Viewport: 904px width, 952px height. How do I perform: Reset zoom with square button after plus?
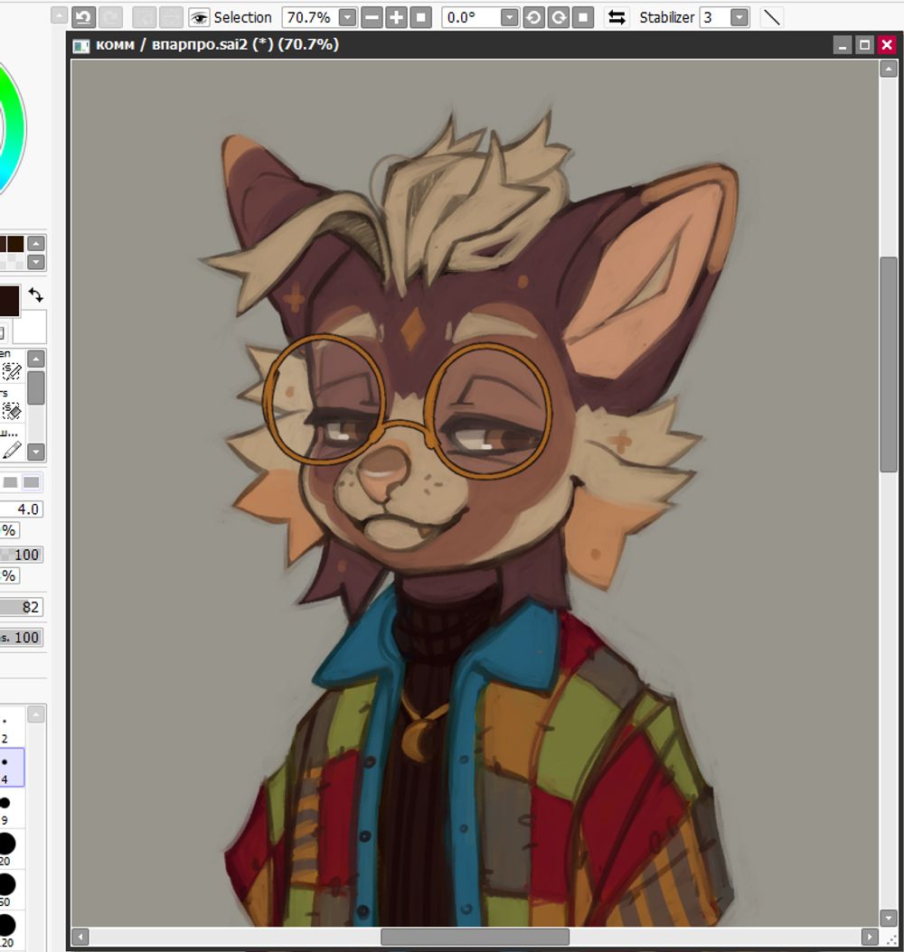[x=420, y=17]
